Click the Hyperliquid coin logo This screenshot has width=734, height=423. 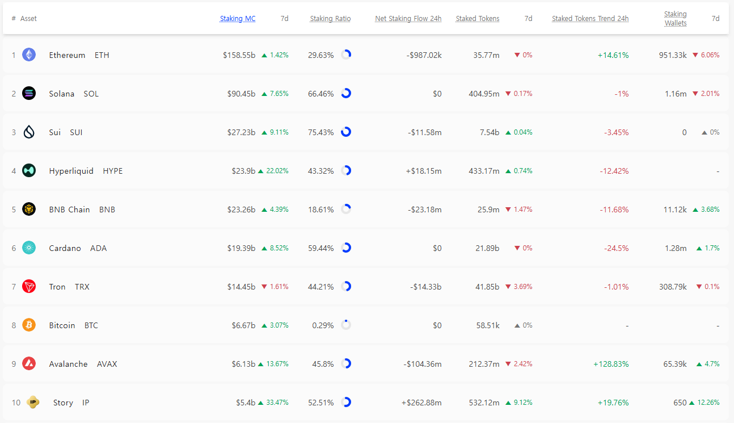coord(29,170)
